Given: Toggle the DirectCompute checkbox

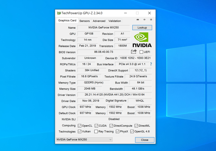Looking at the screenshot, I should (111, 126).
